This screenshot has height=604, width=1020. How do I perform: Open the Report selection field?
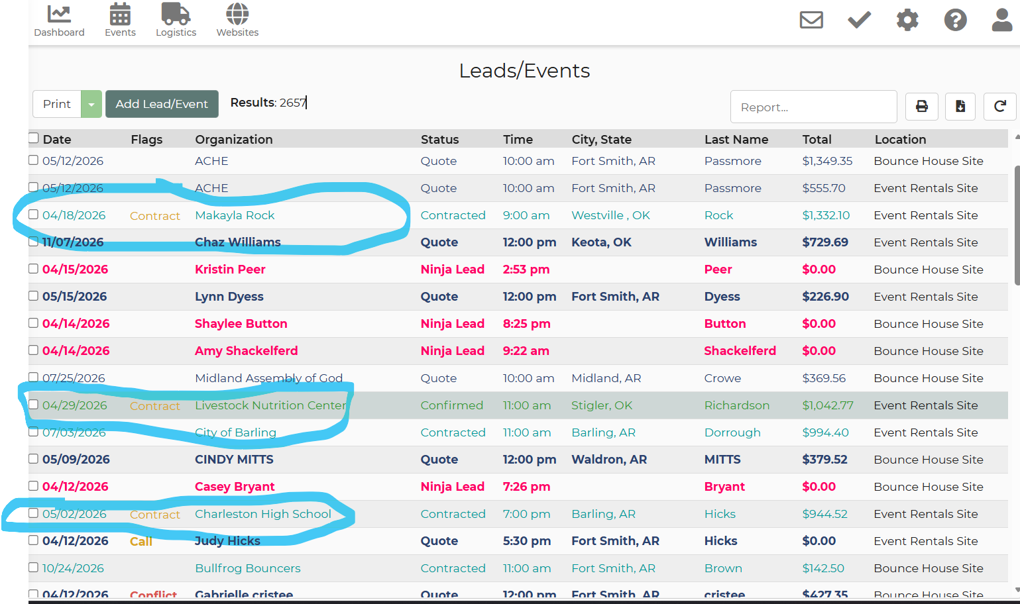[x=813, y=107]
